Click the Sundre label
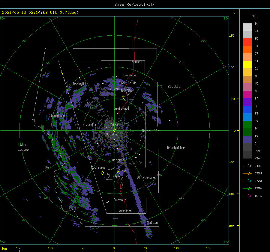Screen dimensions: 270x252 [x=91, y=124]
